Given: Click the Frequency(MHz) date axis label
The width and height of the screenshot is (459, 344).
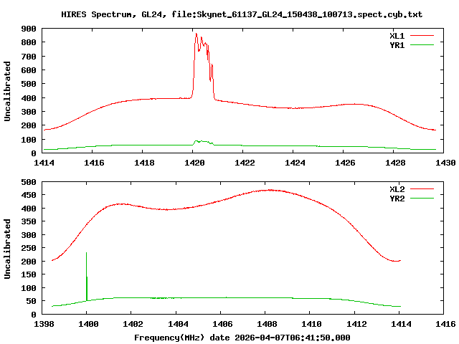Looking at the screenshot, I should pos(242,338).
